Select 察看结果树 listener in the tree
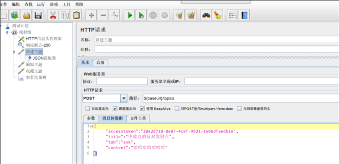 point(36,78)
